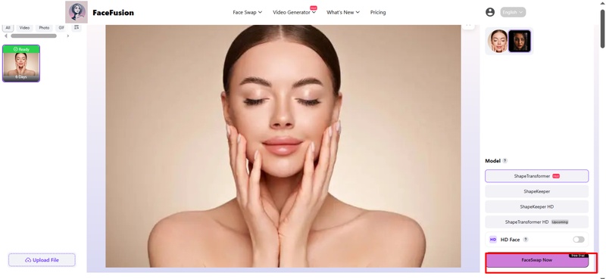This screenshot has height=279, width=606.
Task: Click the Upload File button
Action: (42, 260)
